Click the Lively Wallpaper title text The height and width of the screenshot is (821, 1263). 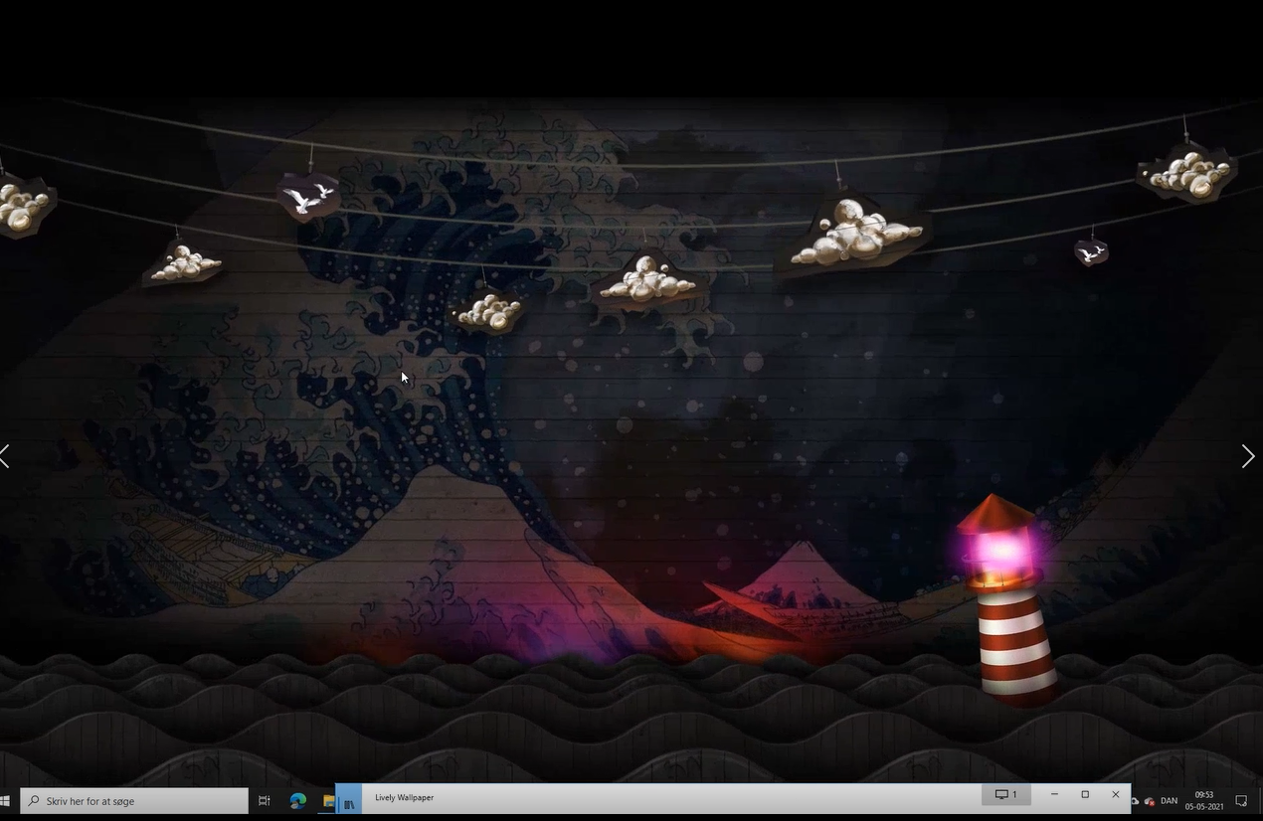click(404, 797)
